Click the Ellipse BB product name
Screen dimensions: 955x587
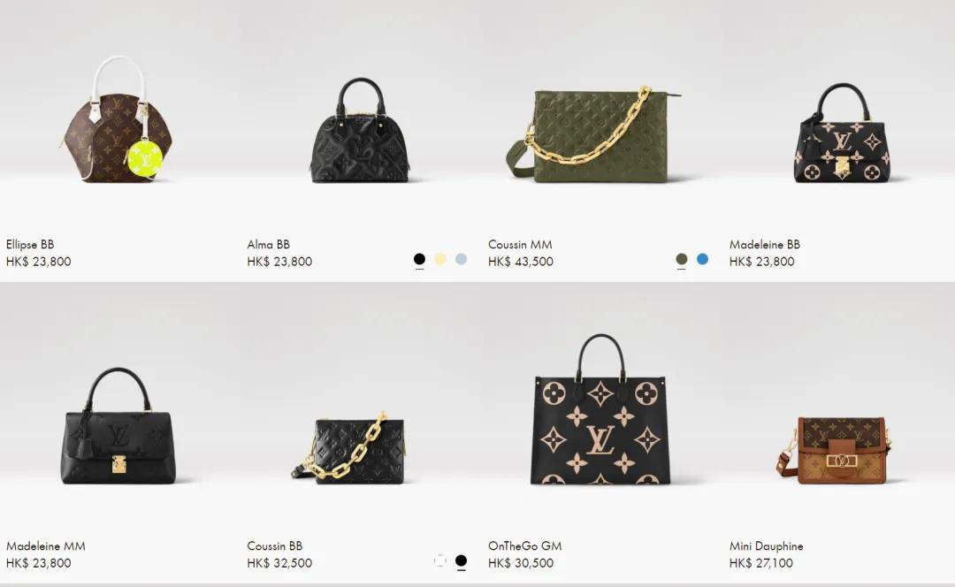coord(30,244)
